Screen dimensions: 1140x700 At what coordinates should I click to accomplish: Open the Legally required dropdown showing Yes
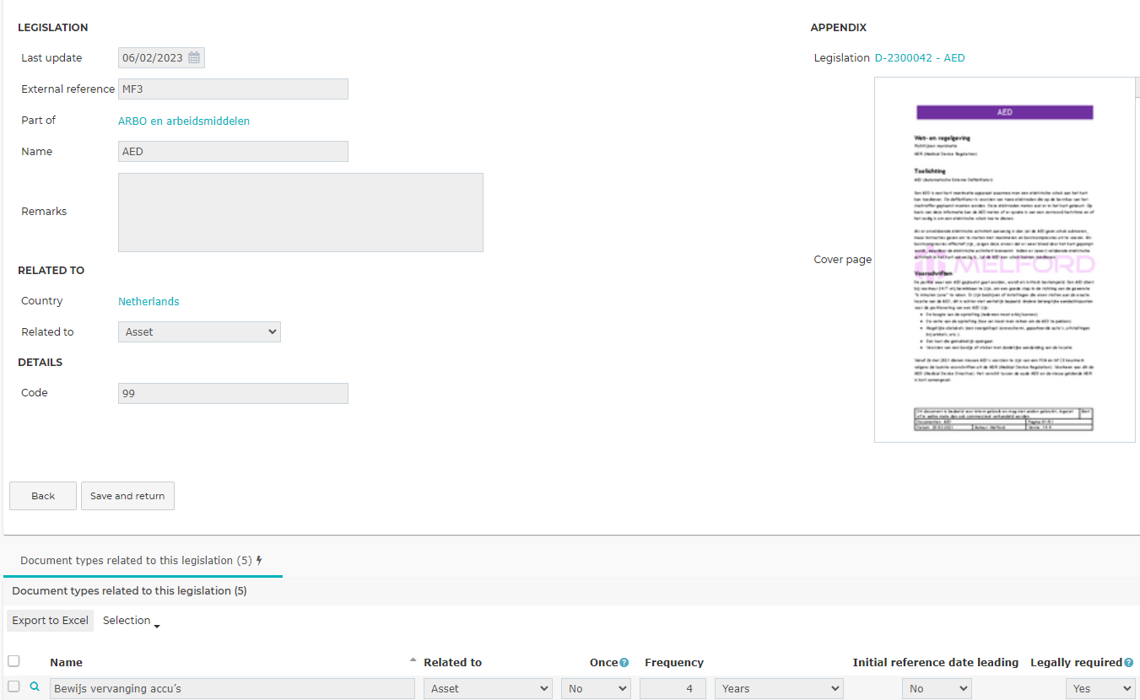pyautogui.click(x=1100, y=689)
